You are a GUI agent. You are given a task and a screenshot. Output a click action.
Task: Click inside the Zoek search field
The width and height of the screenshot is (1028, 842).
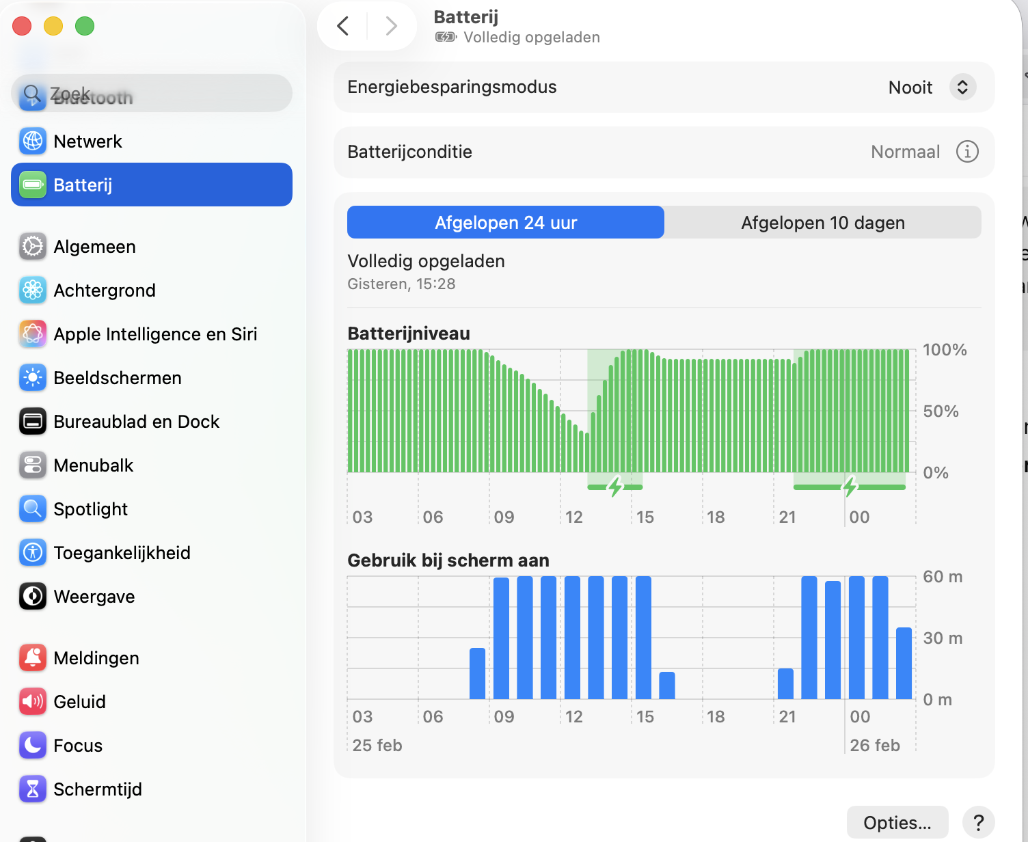(150, 93)
